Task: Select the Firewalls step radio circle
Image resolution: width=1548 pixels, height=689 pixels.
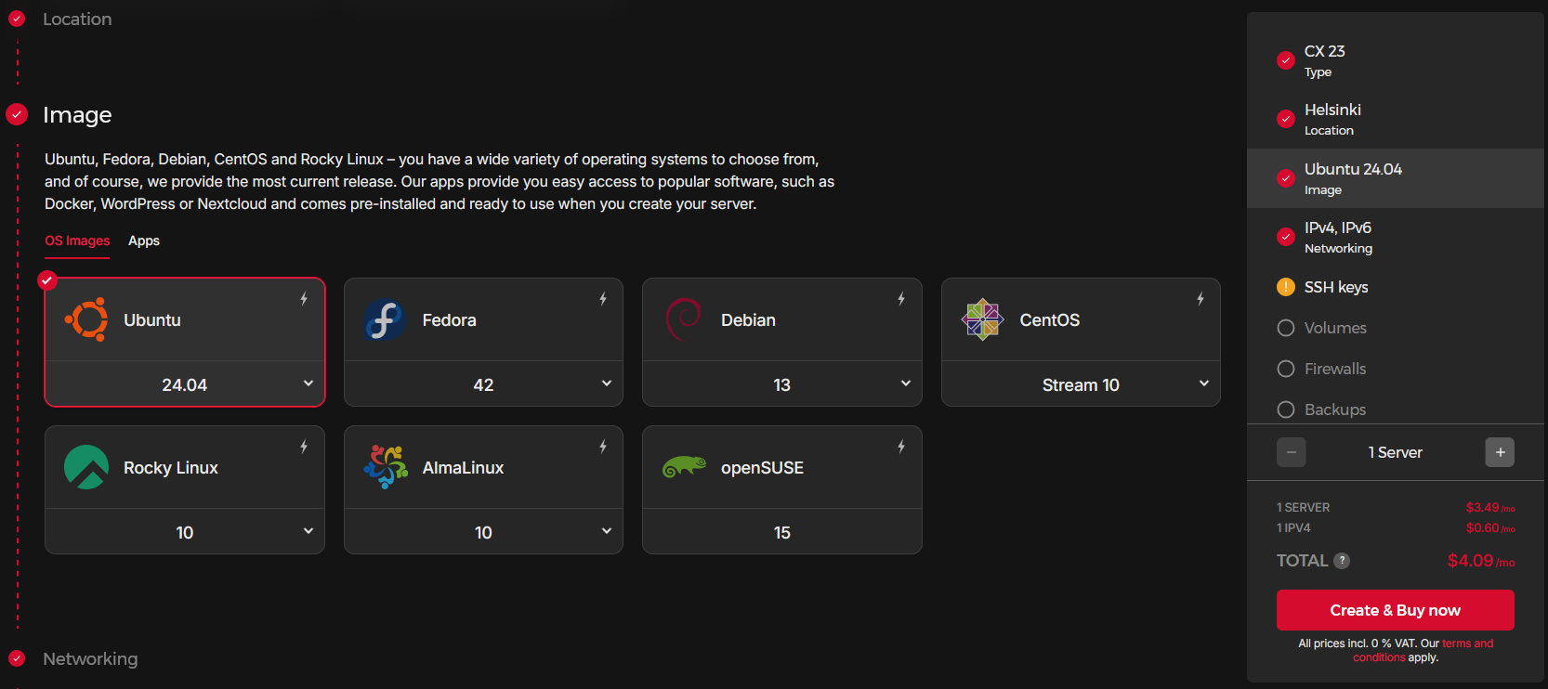Action: tap(1286, 369)
